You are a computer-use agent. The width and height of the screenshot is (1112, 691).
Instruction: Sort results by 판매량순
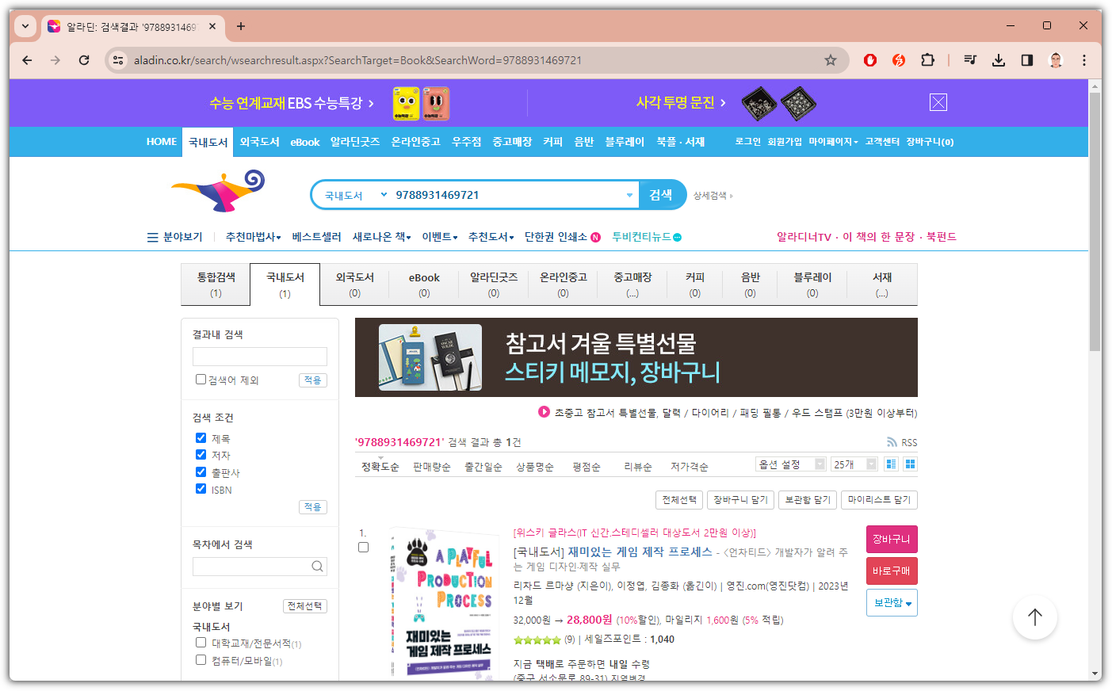pos(432,467)
